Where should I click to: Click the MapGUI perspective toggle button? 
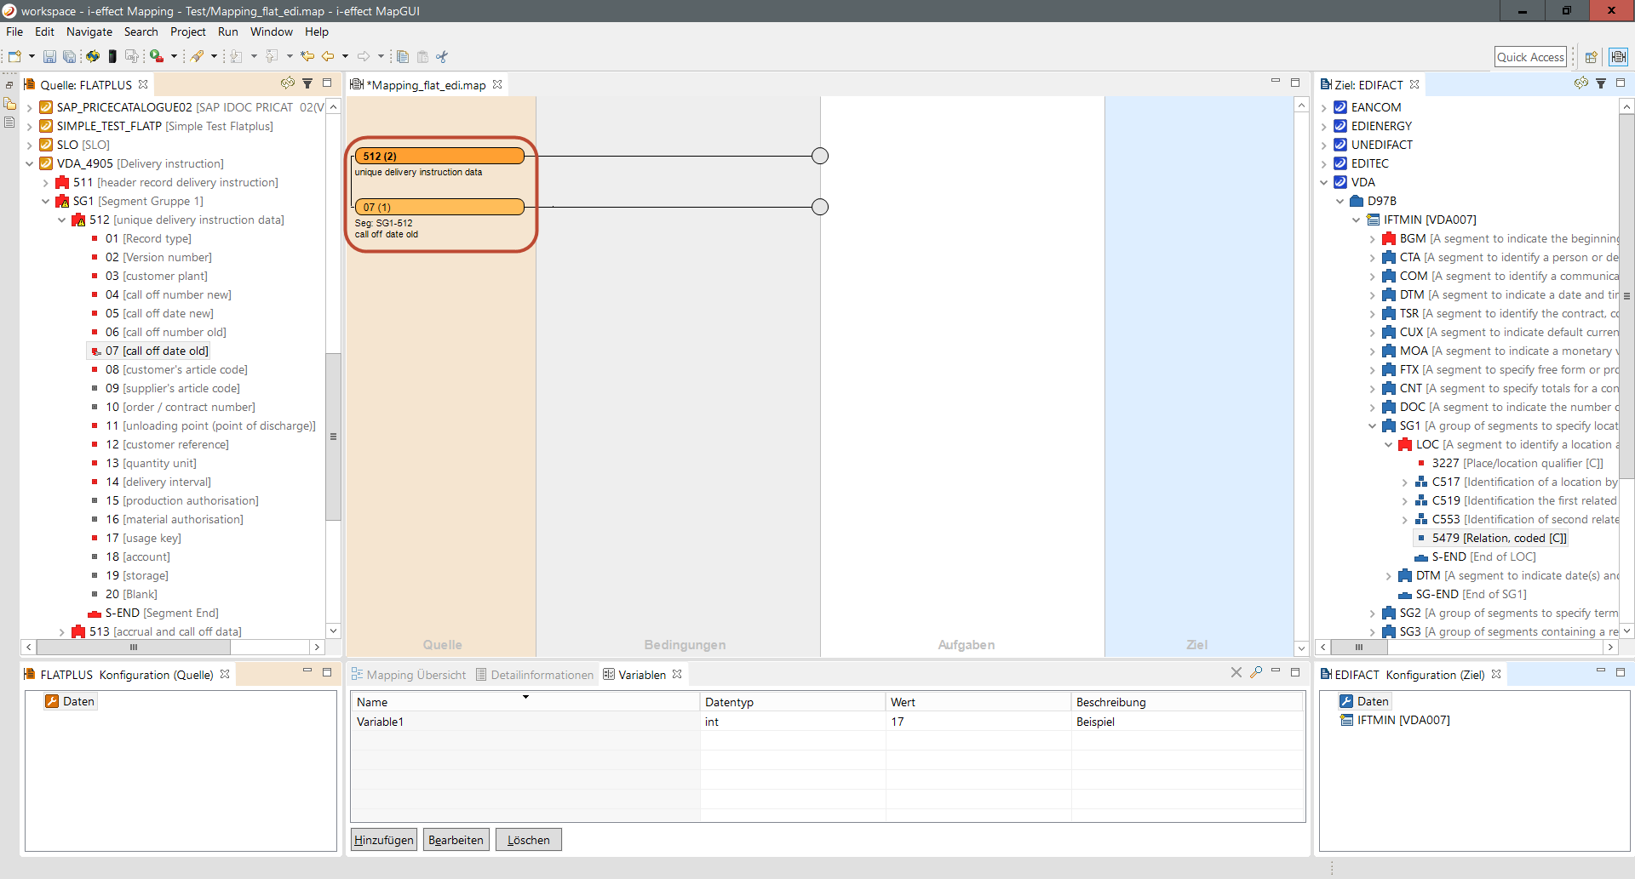coord(1618,57)
